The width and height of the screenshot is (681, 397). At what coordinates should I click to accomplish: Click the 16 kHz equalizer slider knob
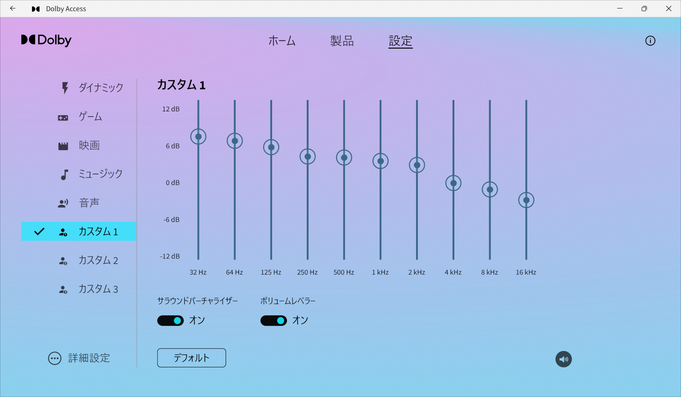[526, 200]
